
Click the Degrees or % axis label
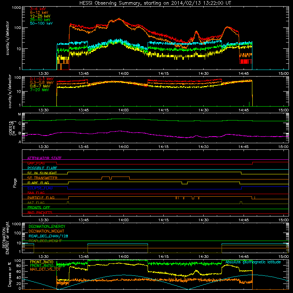(10, 274)
